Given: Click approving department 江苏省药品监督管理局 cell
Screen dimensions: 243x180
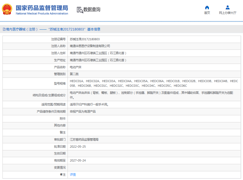Looking at the screenshot, I should (84, 139).
